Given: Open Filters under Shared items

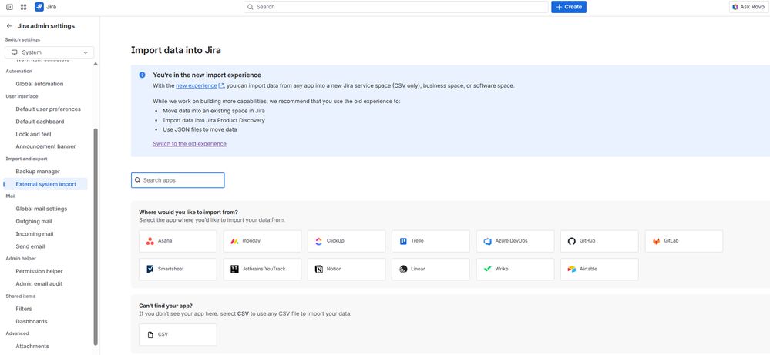Looking at the screenshot, I should tap(24, 309).
